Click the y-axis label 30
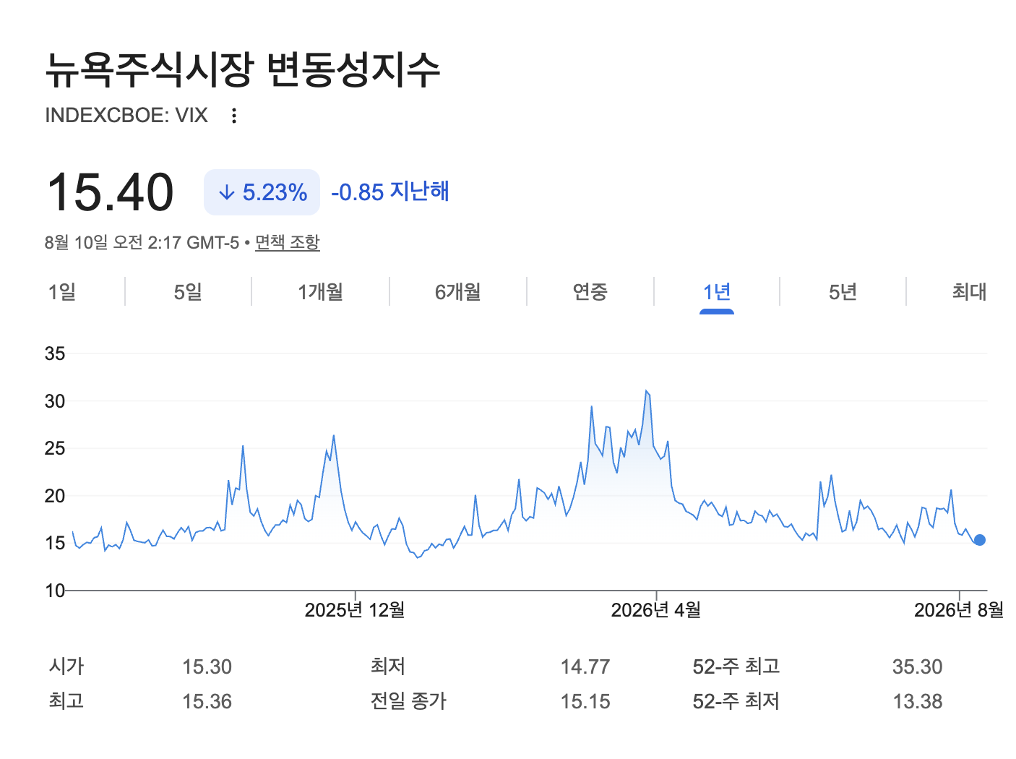Screen dimensions: 1016x759 [x=55, y=401]
